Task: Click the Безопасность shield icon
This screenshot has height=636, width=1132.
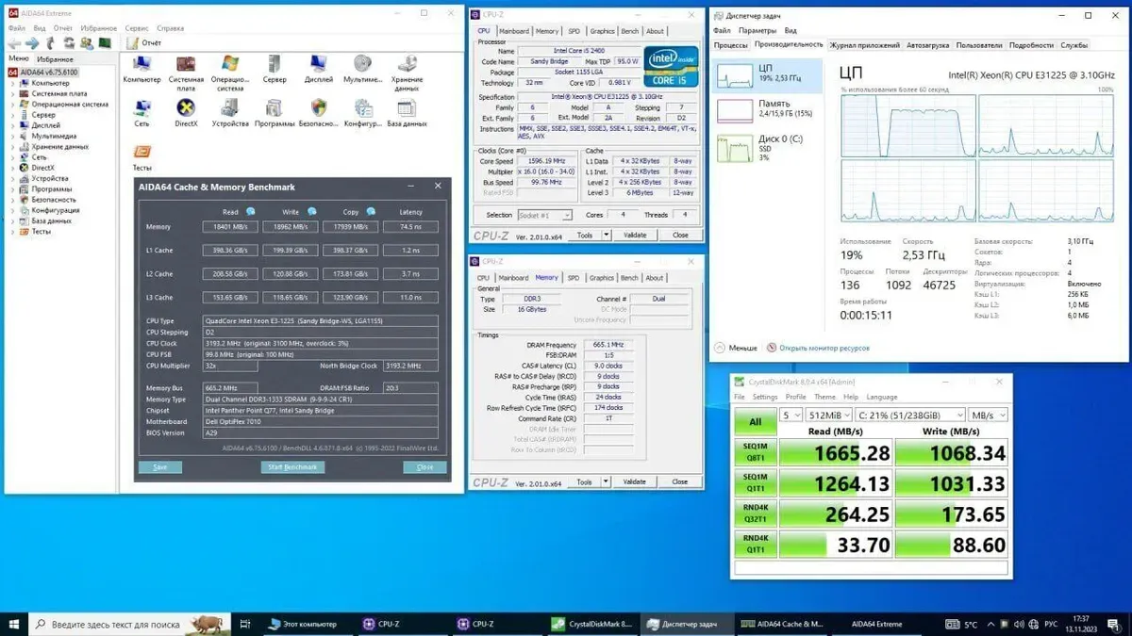Action: coord(319,111)
